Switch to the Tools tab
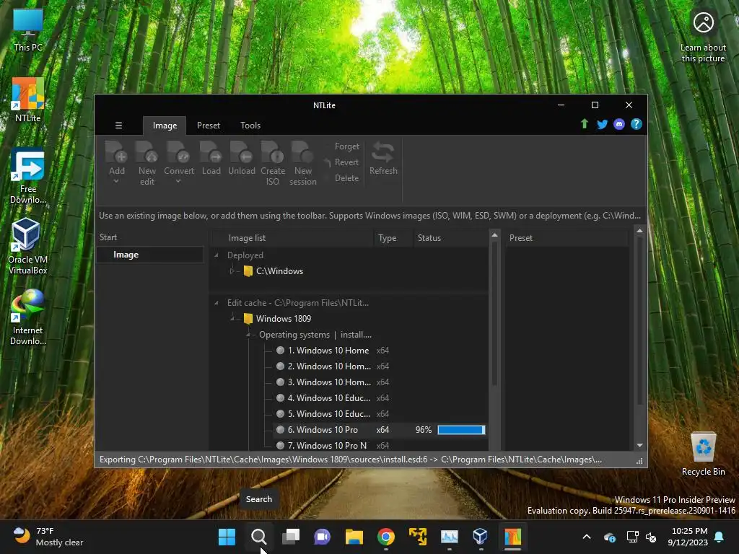The height and width of the screenshot is (554, 739). coord(250,126)
